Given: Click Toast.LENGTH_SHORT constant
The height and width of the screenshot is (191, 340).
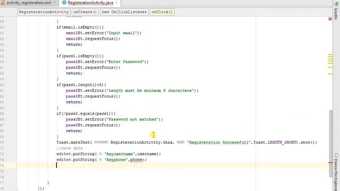Looking at the screenshot, I should pyautogui.click(x=276, y=142).
